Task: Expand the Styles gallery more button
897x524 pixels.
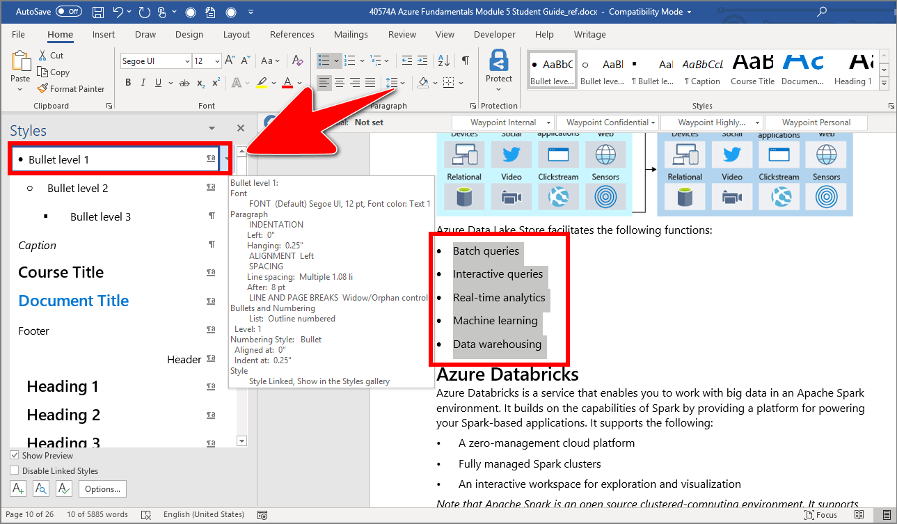Action: point(884,84)
